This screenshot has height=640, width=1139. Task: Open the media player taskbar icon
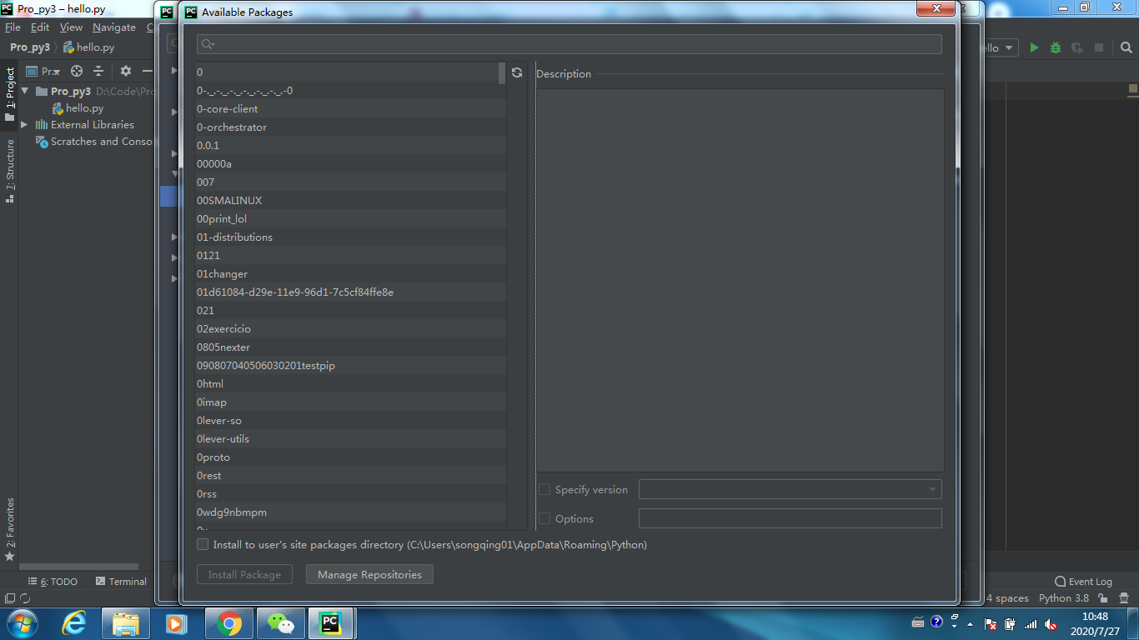click(x=175, y=622)
